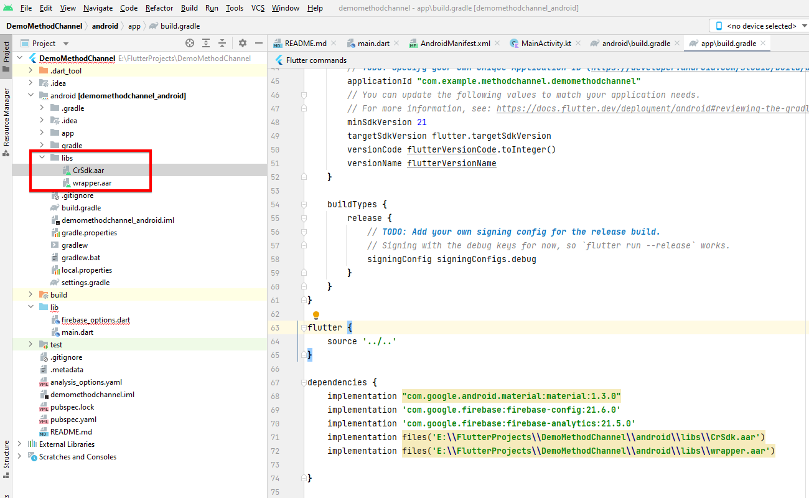
Task: Click the yellow lightbulb intention icon
Action: click(316, 316)
